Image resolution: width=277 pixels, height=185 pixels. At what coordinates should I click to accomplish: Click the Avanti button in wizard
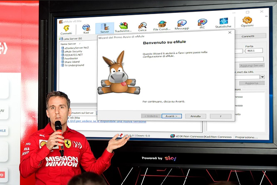click(x=171, y=116)
